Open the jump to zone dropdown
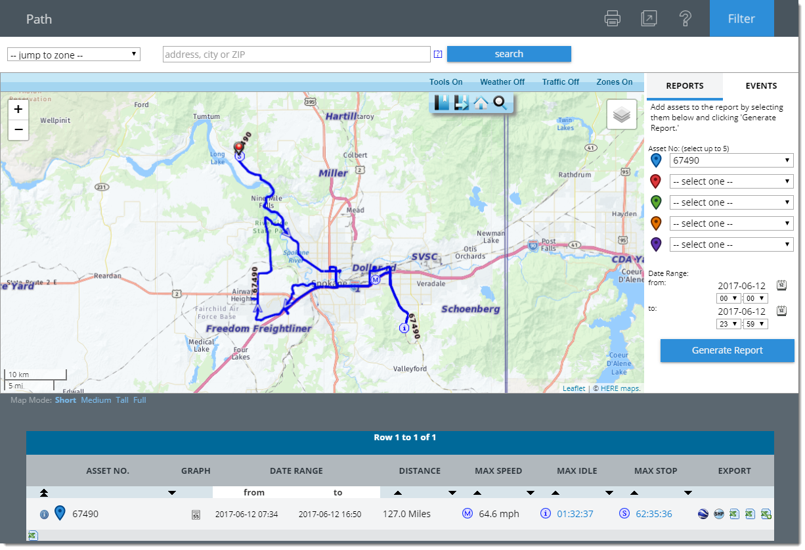This screenshot has height=550, width=805. [x=73, y=54]
